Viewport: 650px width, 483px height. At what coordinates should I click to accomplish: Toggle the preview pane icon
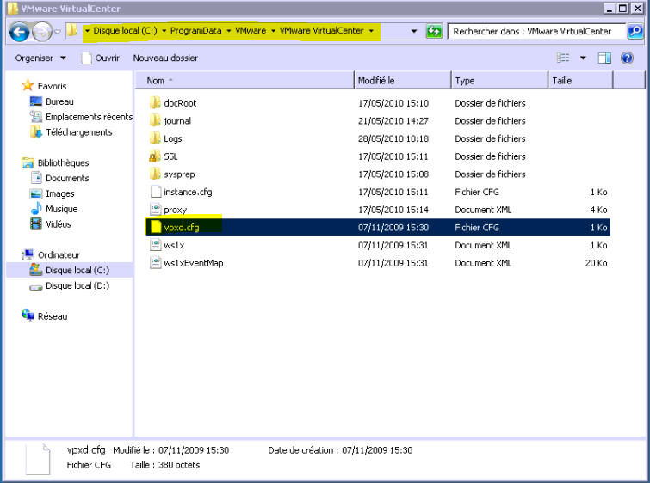pyautogui.click(x=604, y=58)
